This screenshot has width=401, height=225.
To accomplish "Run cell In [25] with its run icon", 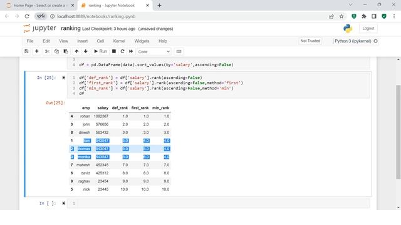I will coord(64,77).
